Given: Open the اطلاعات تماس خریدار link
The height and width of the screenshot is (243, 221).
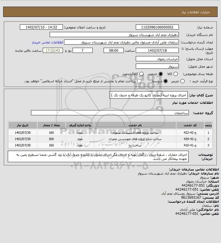Looking at the screenshot, I should [47, 42].
